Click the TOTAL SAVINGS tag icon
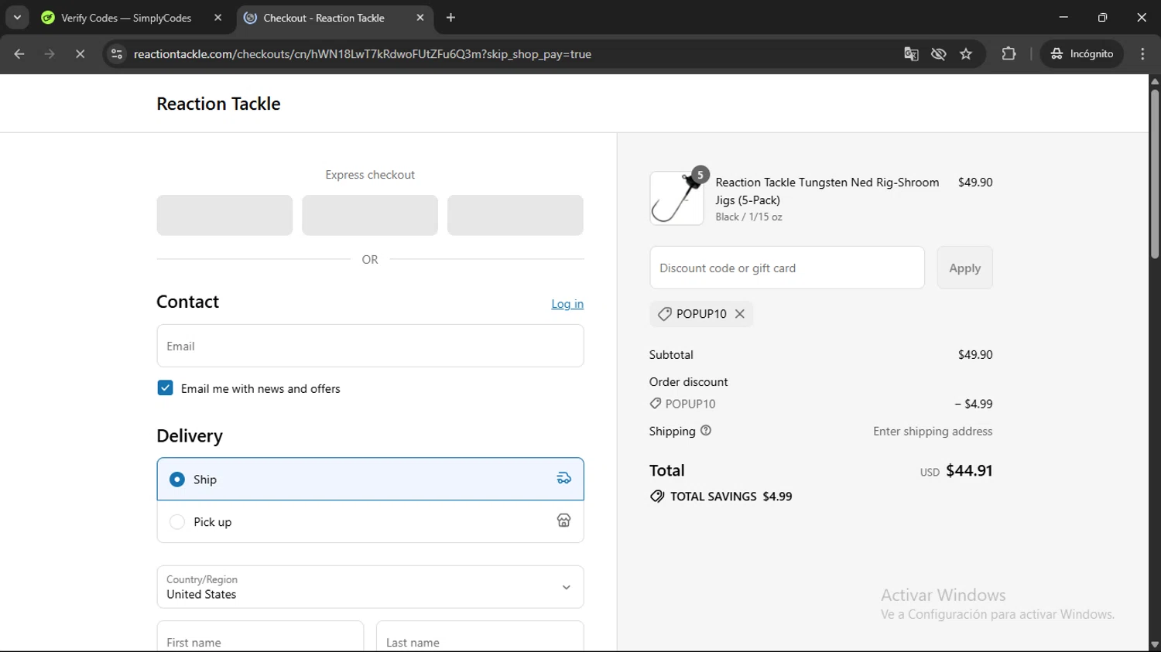Viewport: 1161px width, 652px height. (x=657, y=497)
